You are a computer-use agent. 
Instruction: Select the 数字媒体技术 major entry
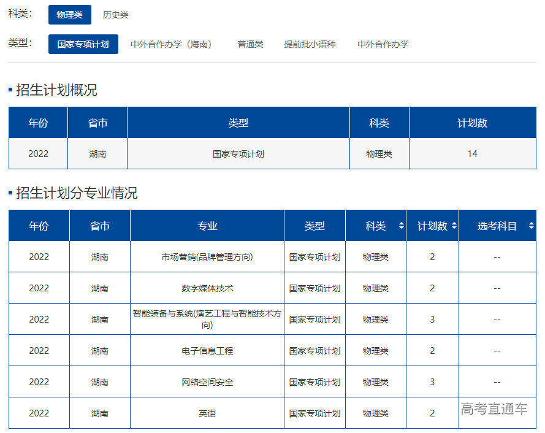point(207,287)
